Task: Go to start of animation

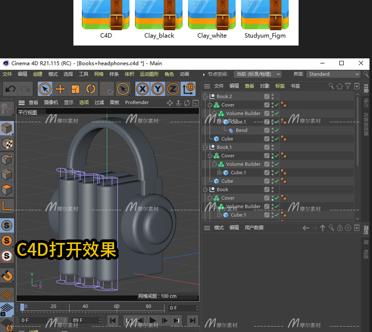Action: pos(113,321)
